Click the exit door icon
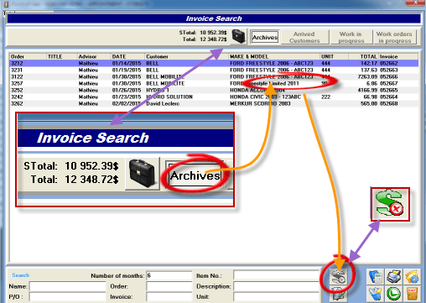Viewport: 426px width, 303px height. pyautogui.click(x=412, y=294)
